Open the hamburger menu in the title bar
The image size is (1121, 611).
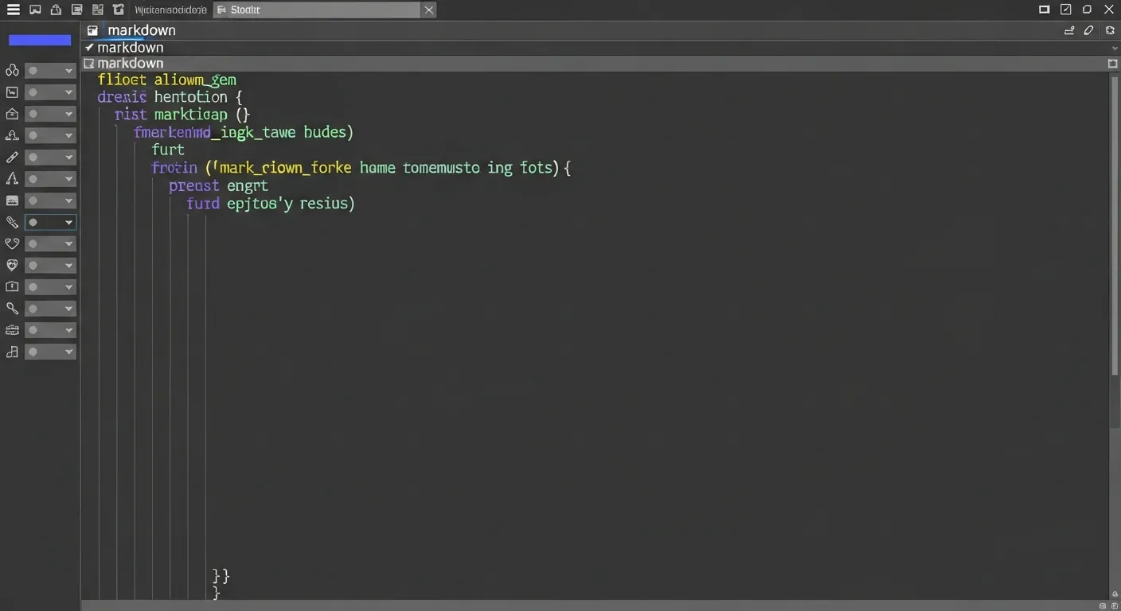14,10
